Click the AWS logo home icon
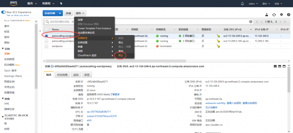The width and height of the screenshot is (293, 133). point(13,3)
